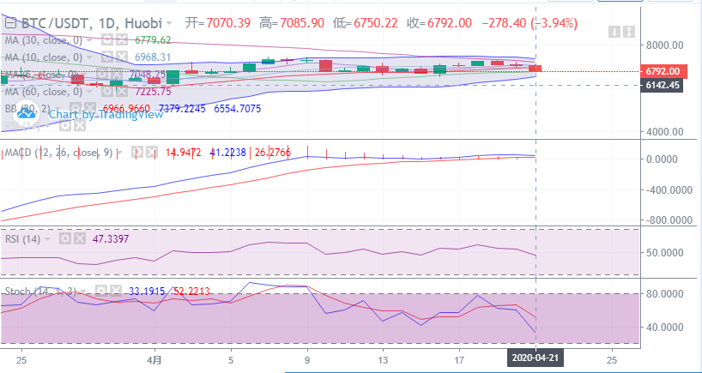This screenshot has width=702, height=373.
Task: Click RSI value 47.3397
Action: click(111, 239)
